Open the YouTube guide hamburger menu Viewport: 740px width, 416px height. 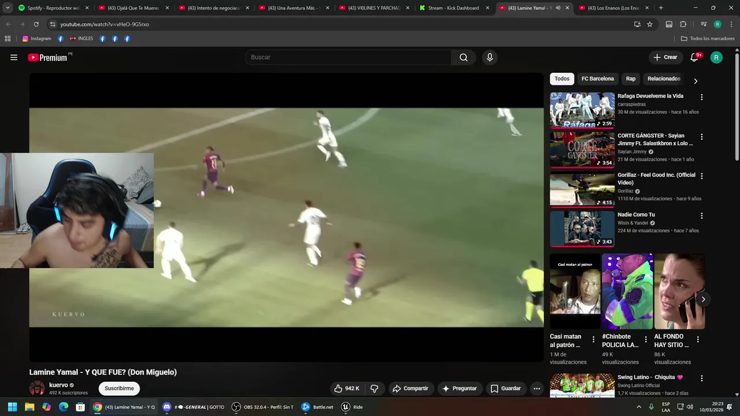pyautogui.click(x=14, y=57)
